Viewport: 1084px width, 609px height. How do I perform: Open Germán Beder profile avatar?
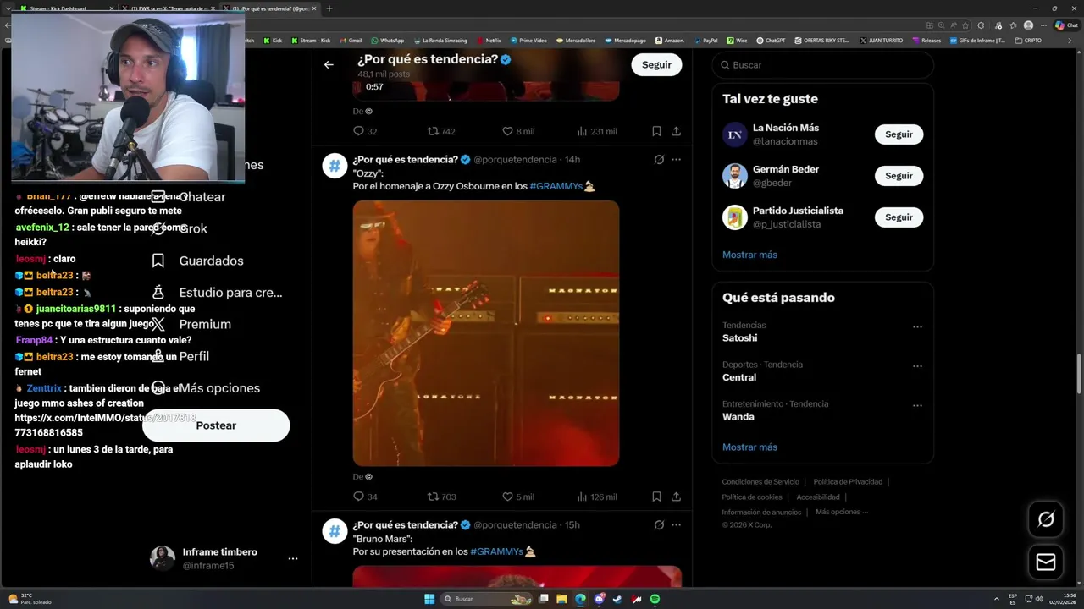coord(734,176)
